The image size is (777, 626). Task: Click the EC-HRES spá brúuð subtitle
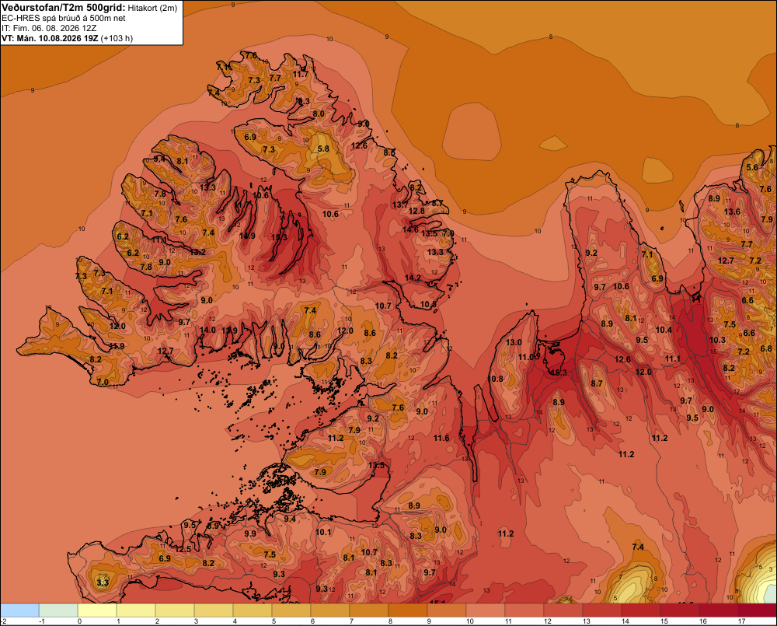pyautogui.click(x=64, y=19)
